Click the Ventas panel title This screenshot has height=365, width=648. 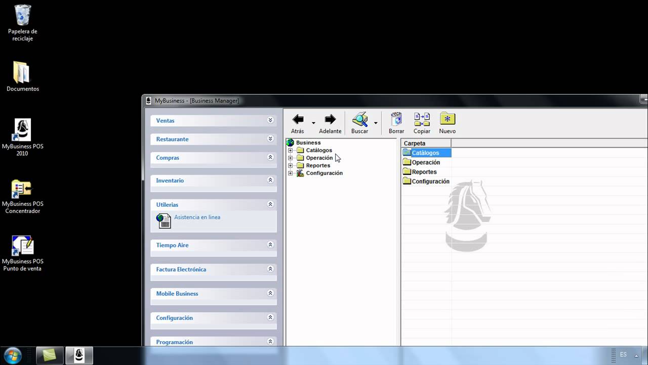pyautogui.click(x=165, y=121)
